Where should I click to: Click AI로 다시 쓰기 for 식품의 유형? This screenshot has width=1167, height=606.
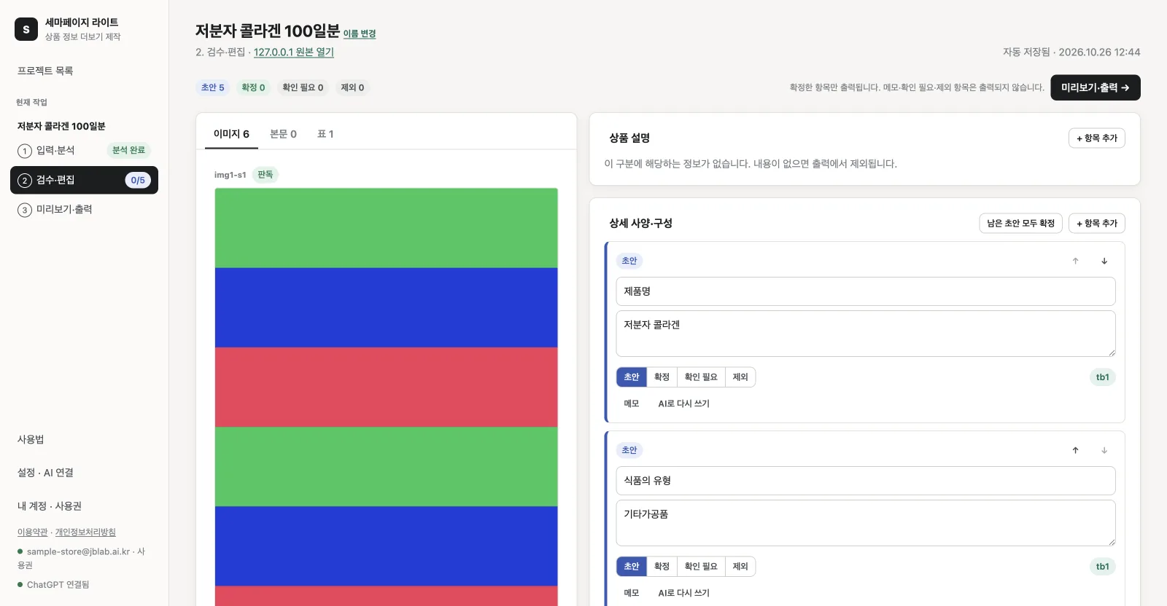(x=683, y=593)
